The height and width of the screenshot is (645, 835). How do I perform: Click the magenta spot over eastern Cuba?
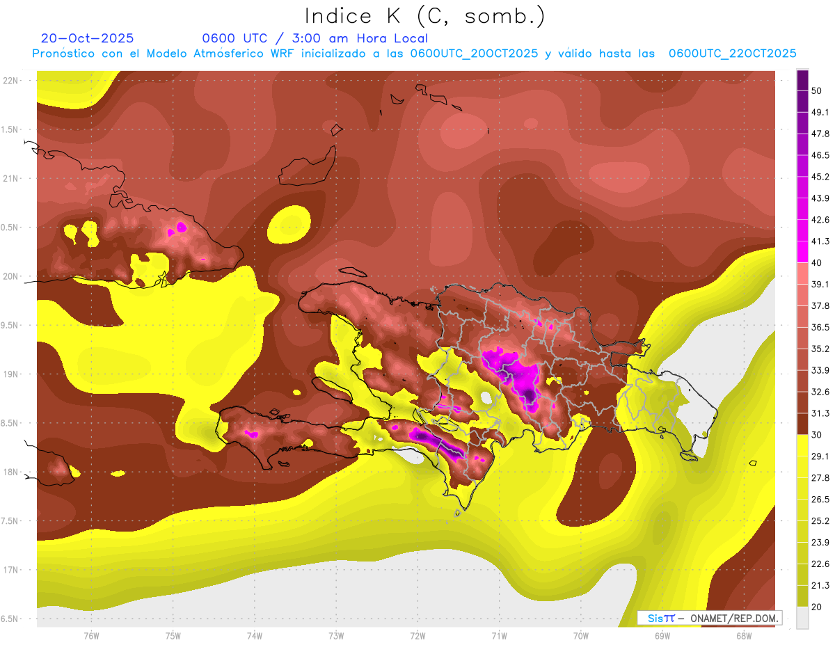coord(181,227)
